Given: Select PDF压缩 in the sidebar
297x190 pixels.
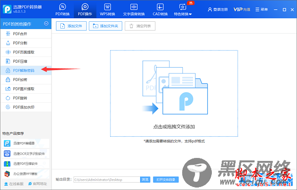Looking at the screenshot, I should 26,61.
